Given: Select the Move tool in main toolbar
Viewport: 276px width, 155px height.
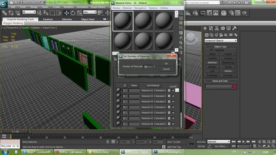Looking at the screenshot, I should 66,13.
